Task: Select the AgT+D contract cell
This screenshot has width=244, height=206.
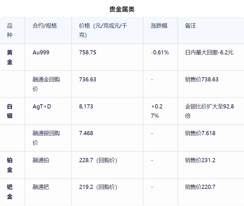Action: [42, 106]
